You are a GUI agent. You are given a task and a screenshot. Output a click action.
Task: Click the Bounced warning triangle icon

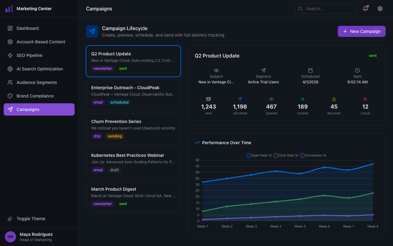coord(334,99)
